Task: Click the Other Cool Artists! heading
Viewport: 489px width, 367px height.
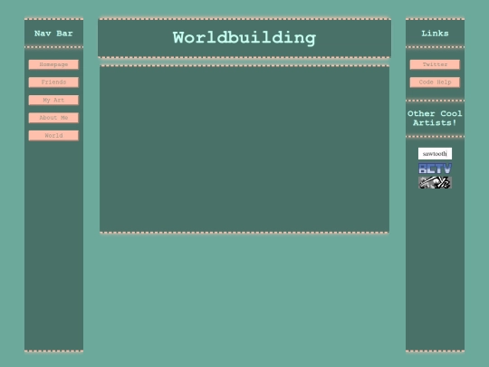Action: (435, 119)
